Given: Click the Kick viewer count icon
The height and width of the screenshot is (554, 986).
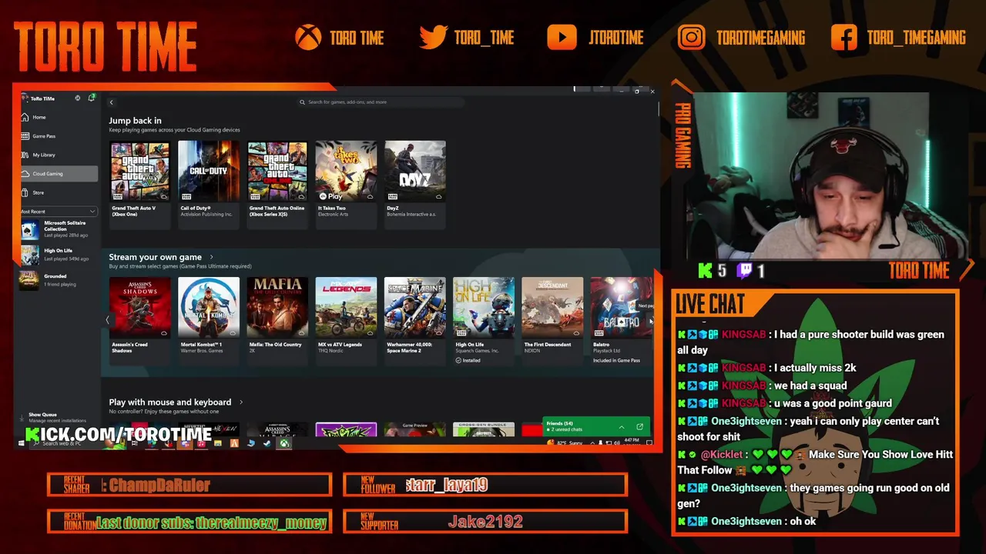Looking at the screenshot, I should [x=705, y=270].
